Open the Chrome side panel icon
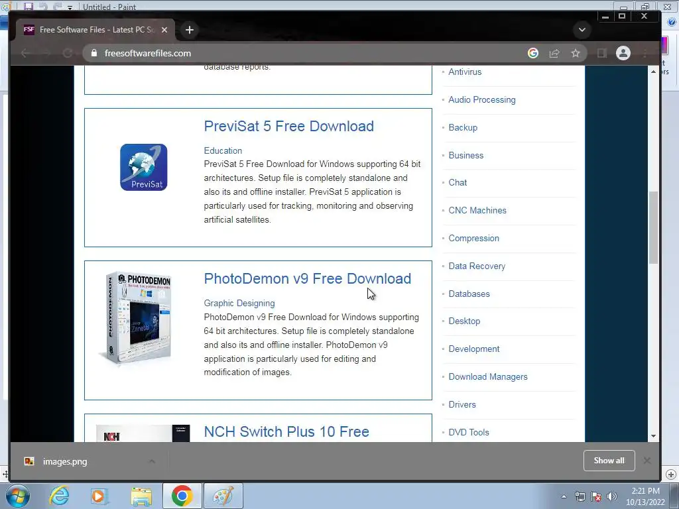 tap(601, 53)
